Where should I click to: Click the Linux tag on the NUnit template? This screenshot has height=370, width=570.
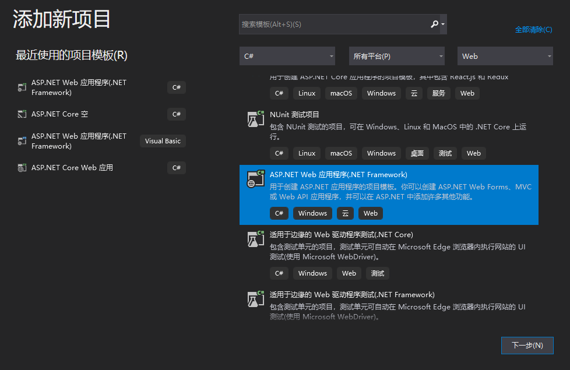point(307,153)
